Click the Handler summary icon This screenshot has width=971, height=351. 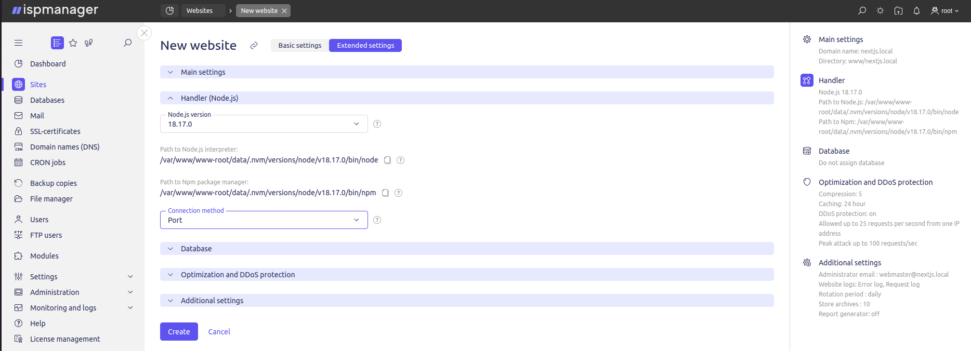pyautogui.click(x=807, y=80)
